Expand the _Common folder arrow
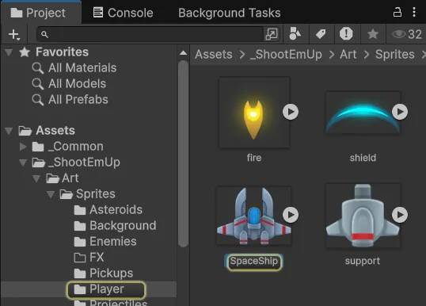The height and width of the screenshot is (306, 426). coord(24,147)
